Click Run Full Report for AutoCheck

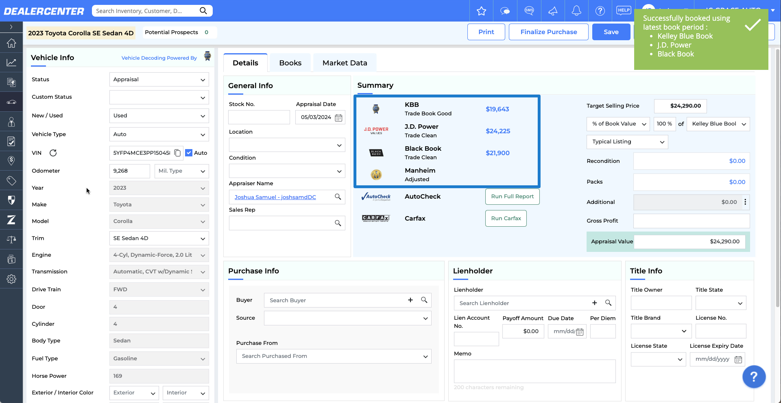(512, 197)
